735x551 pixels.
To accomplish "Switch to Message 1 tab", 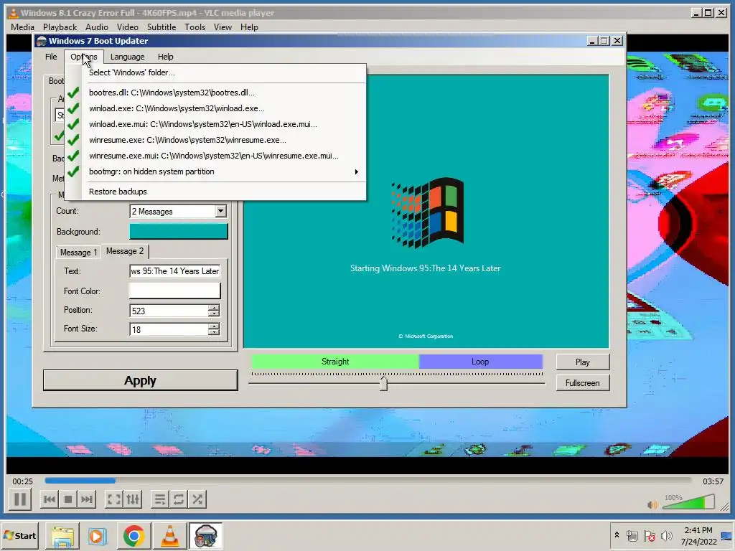I will point(78,252).
